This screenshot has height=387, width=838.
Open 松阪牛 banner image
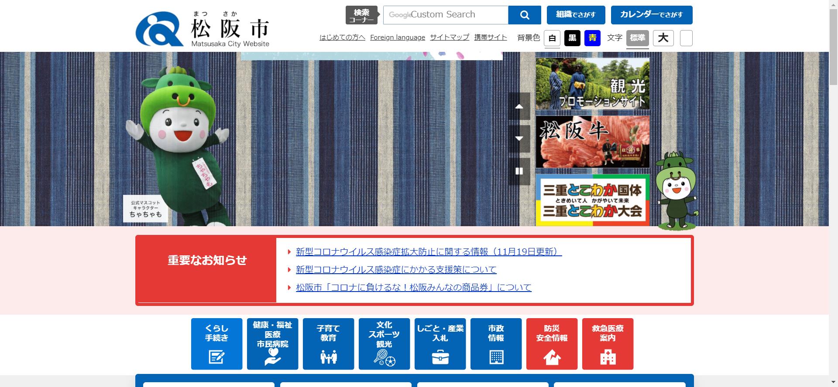[x=593, y=142]
